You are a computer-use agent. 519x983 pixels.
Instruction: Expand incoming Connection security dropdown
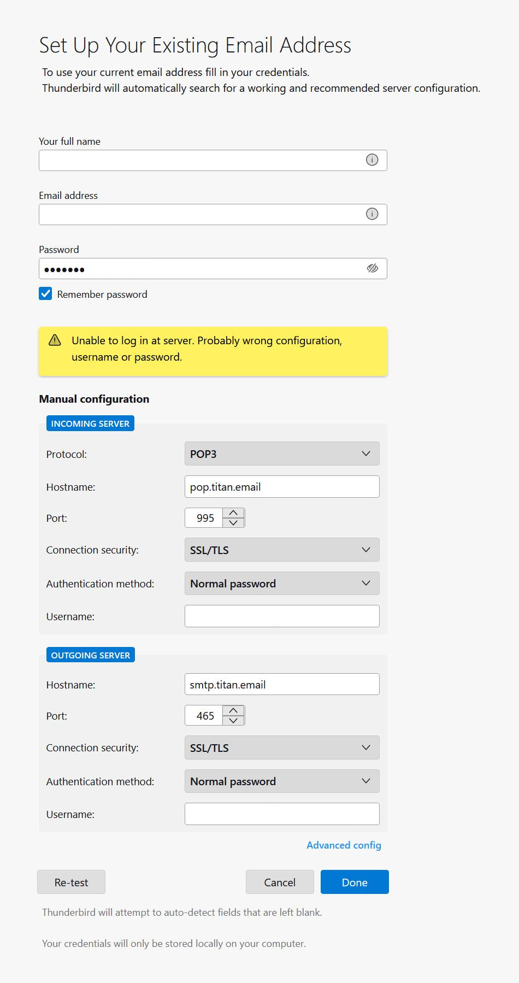tap(281, 550)
